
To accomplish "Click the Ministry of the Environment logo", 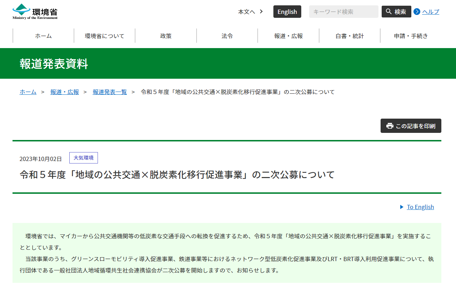I will 35,11.
